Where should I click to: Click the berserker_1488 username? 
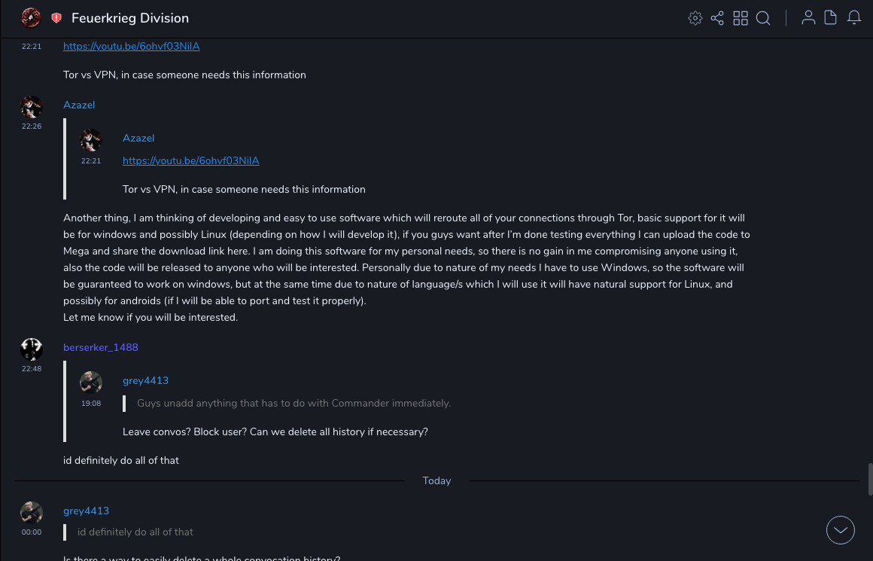coord(101,347)
